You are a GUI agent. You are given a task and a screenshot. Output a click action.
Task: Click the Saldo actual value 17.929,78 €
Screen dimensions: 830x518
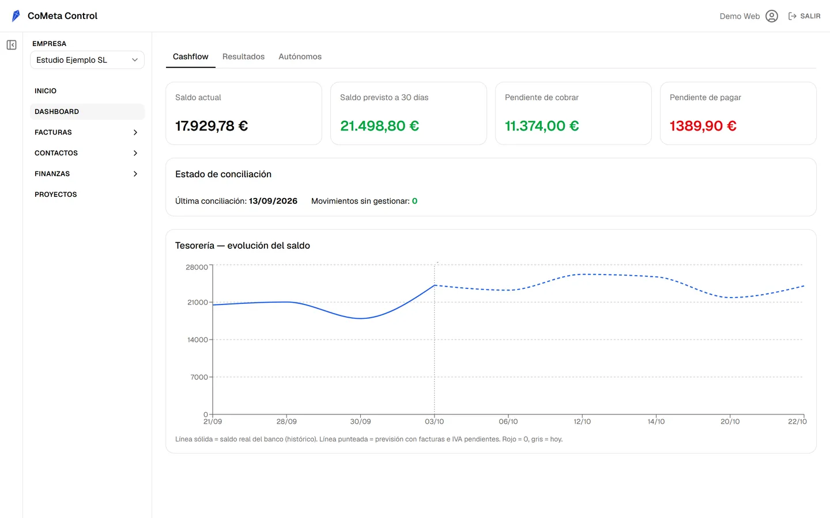click(x=212, y=125)
